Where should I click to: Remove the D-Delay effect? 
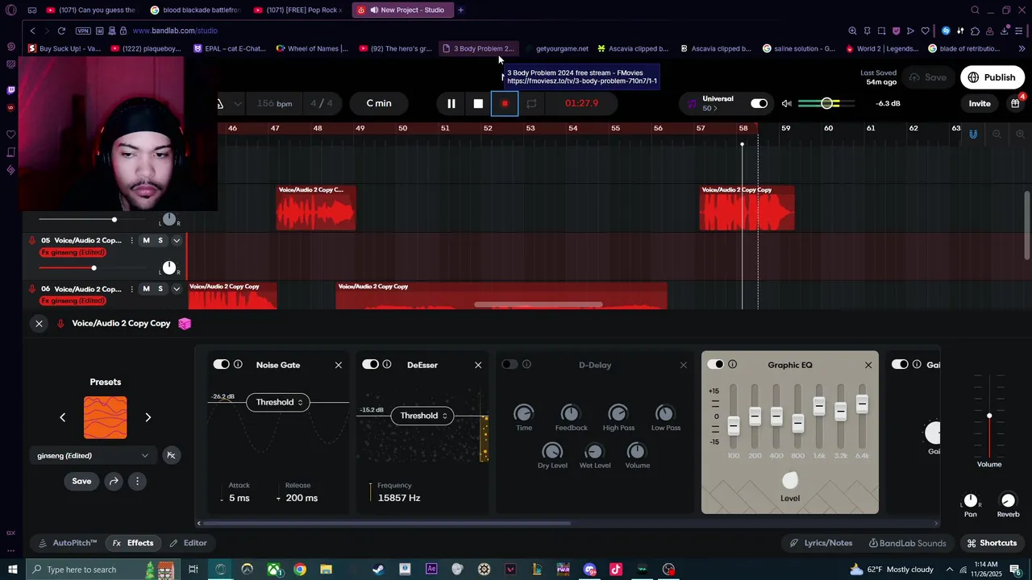tap(684, 365)
